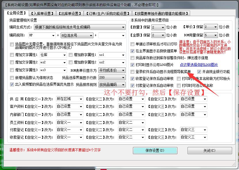Open the 编码生成方式 dropdown
This screenshot has height=170, width=239.
tap(124, 27)
